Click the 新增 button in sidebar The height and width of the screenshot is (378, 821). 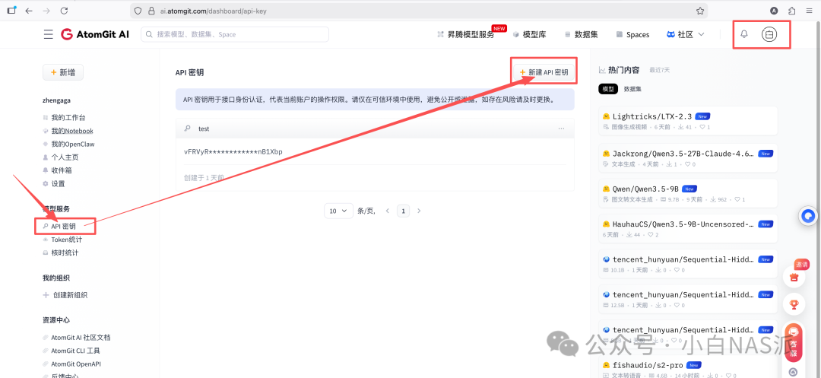[63, 72]
